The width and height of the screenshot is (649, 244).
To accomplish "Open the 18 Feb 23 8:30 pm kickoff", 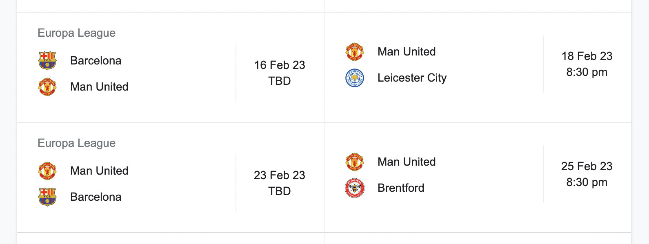I will (x=587, y=64).
